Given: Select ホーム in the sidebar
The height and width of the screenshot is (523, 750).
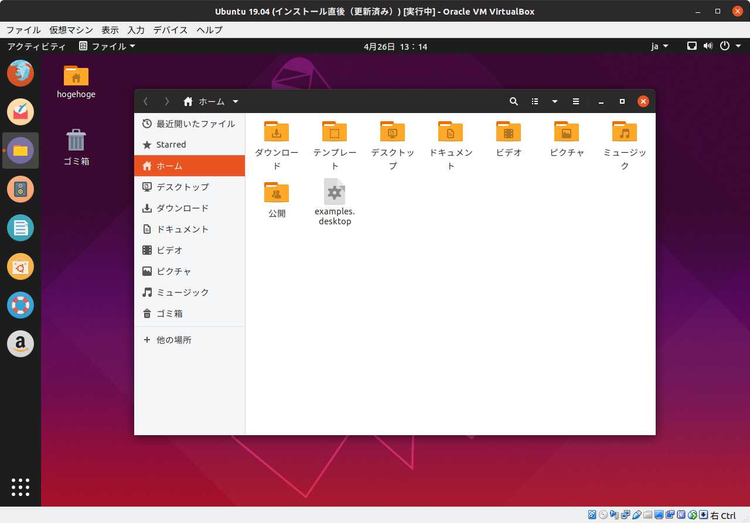Looking at the screenshot, I should coord(189,166).
